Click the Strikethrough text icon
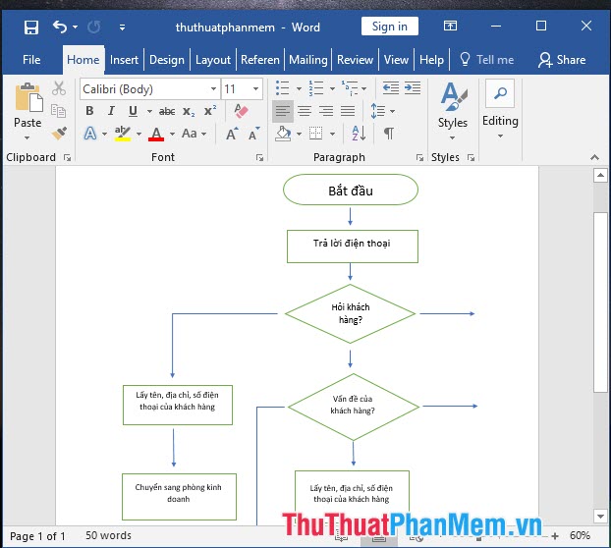This screenshot has height=548, width=611. tap(167, 111)
